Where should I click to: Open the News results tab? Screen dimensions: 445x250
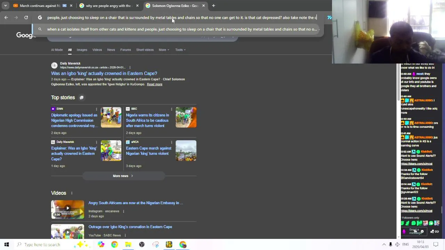point(111,50)
